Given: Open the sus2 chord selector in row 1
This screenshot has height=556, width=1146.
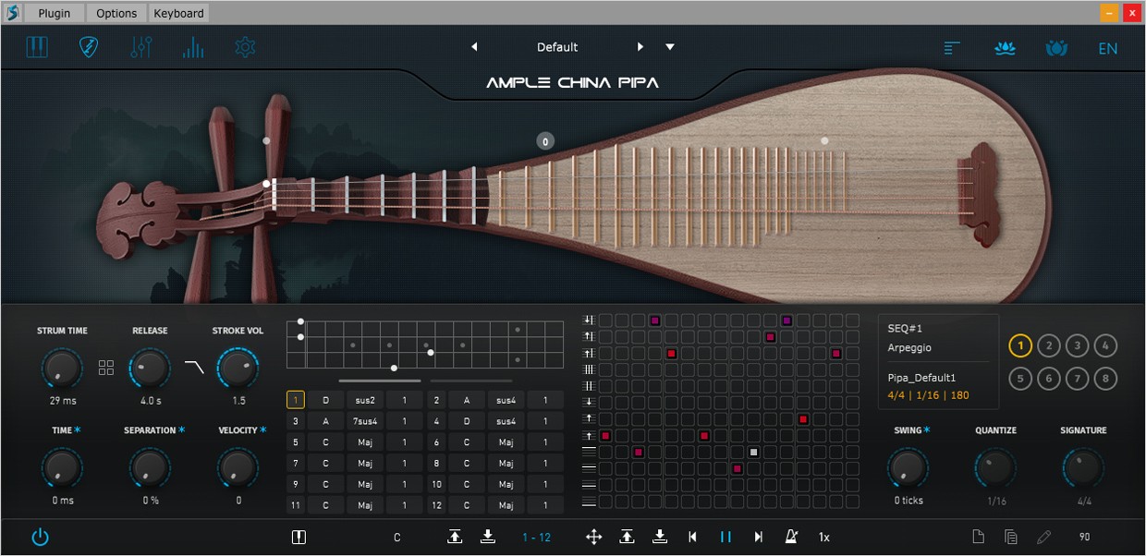Looking at the screenshot, I should click(364, 399).
